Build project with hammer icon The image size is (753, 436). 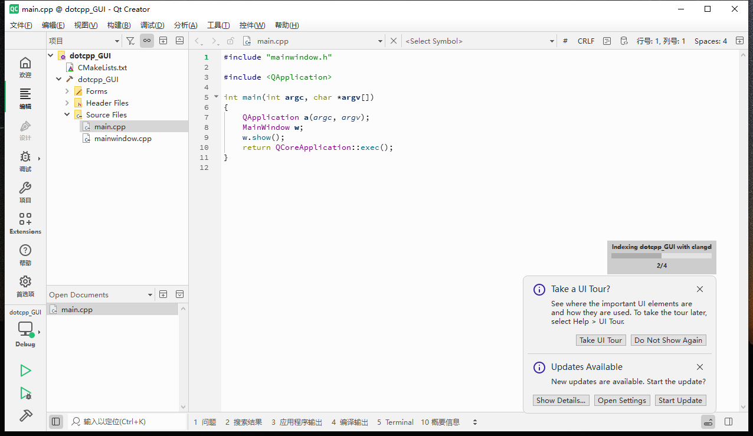(25, 415)
